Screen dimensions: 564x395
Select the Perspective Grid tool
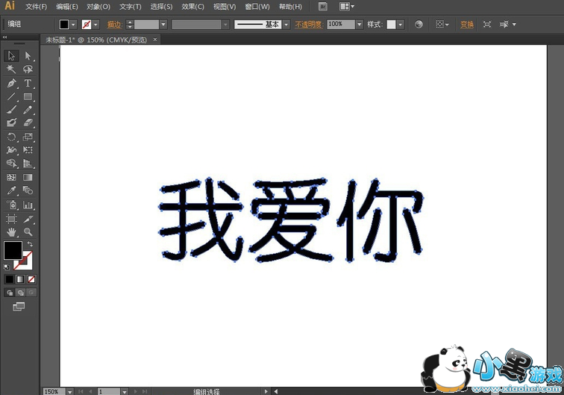coord(28,163)
